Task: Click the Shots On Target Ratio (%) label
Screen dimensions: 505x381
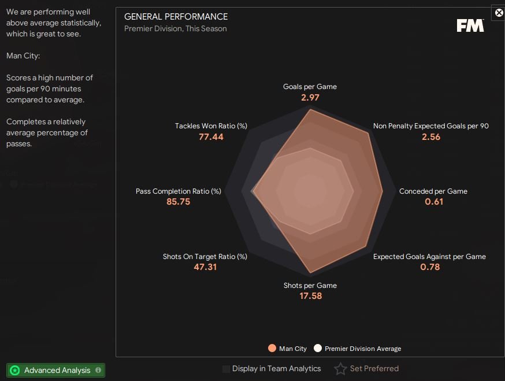Action: pos(205,257)
